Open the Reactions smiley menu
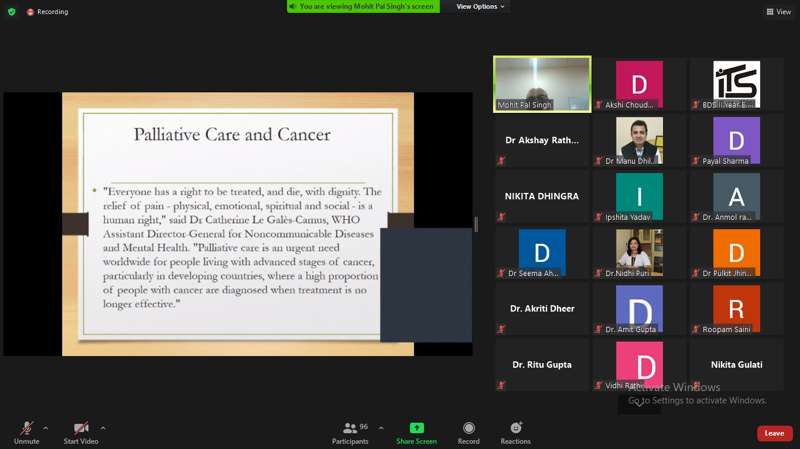Image resolution: width=800 pixels, height=449 pixels. point(515,433)
